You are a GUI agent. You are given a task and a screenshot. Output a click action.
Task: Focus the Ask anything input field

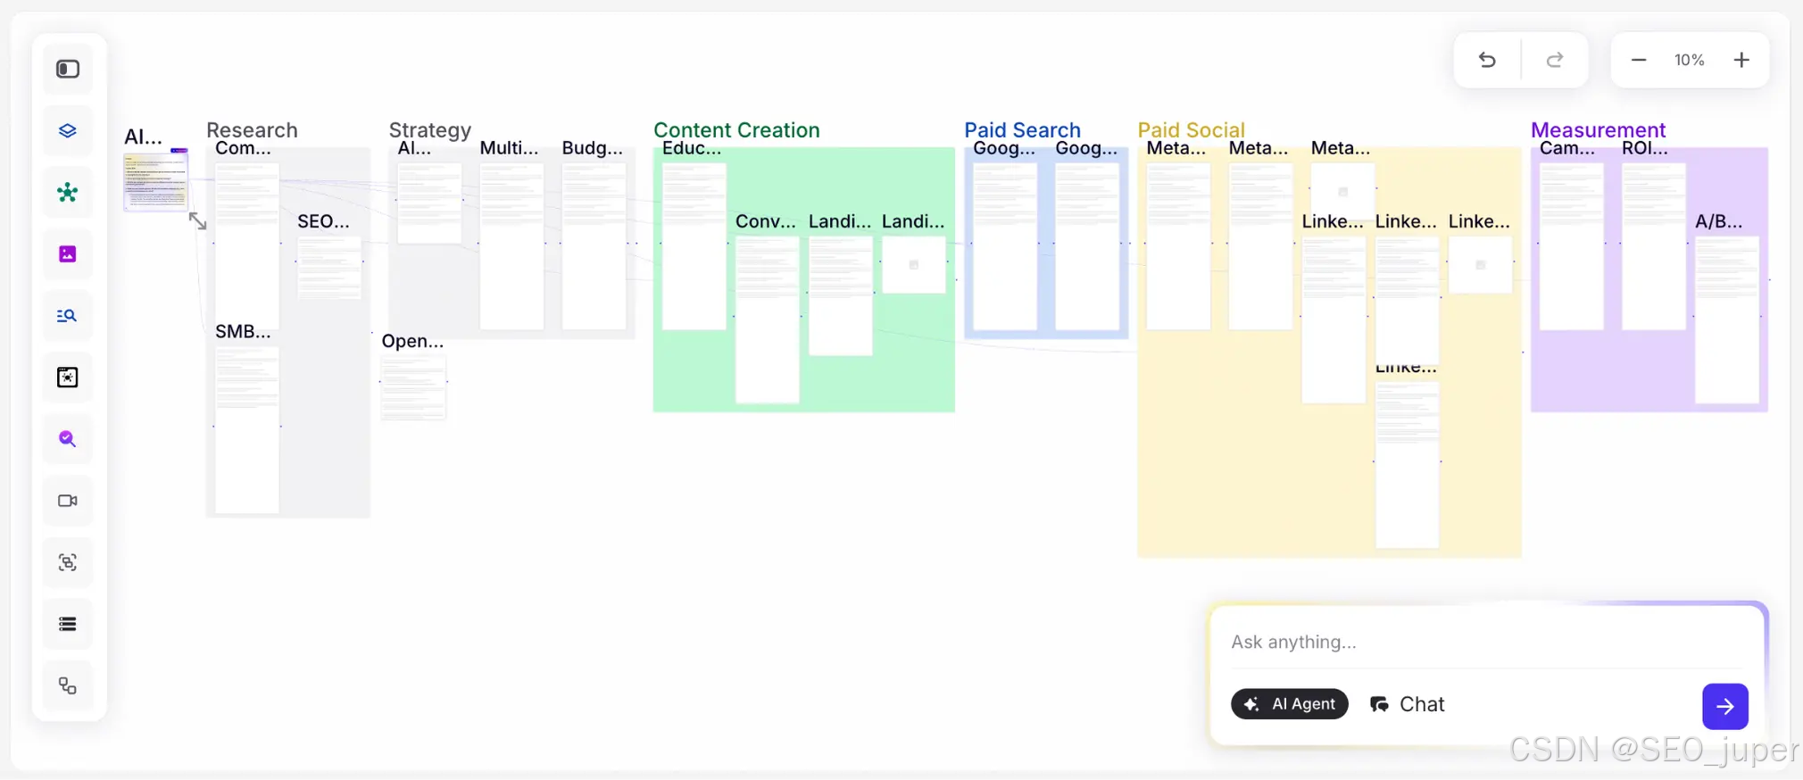point(1485,642)
